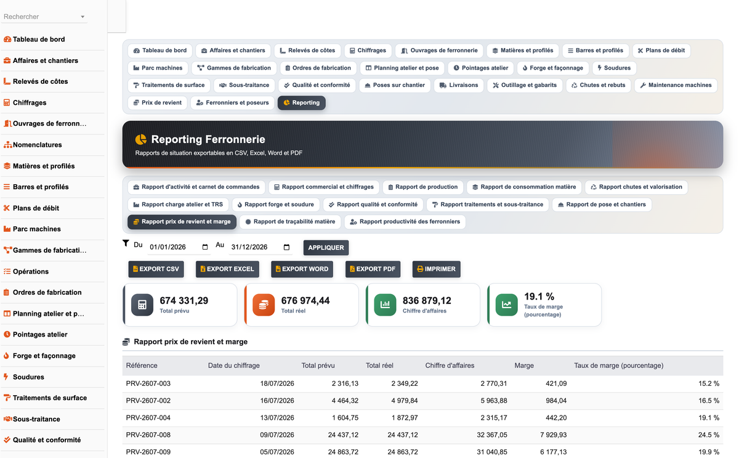Viewport: 739px width, 458px height.
Task: Click the Rechercher search field
Action: 44,17
